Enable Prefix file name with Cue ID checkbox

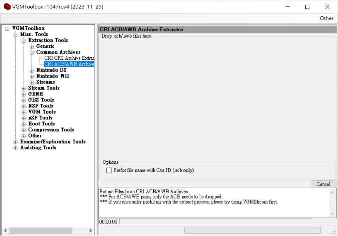[x=109, y=170]
